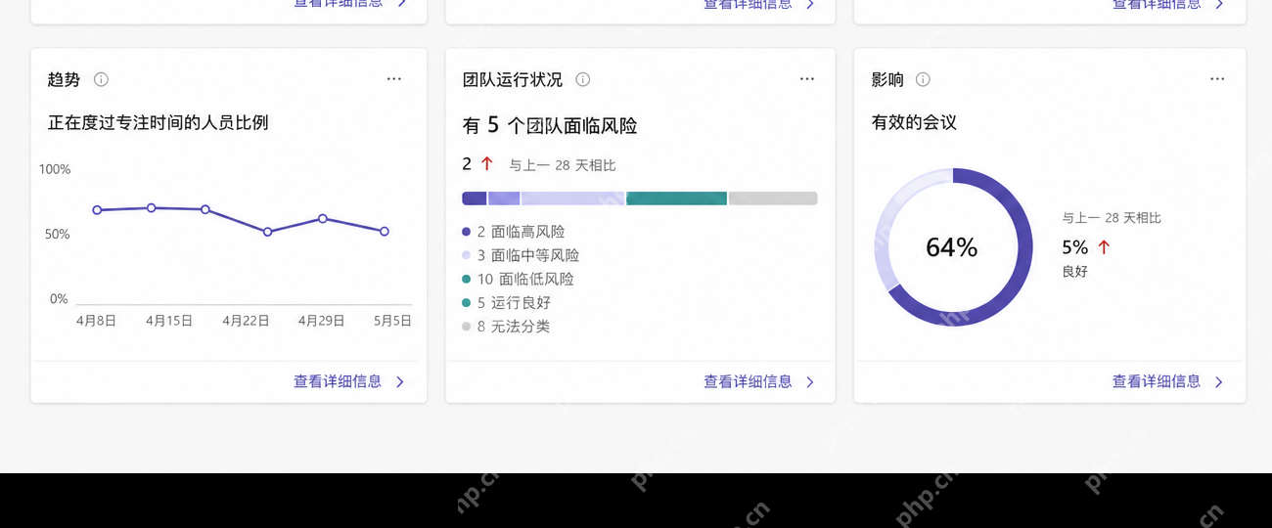The image size is (1272, 528).
Task: Click the 4月22日 axis label
Action: point(246,321)
